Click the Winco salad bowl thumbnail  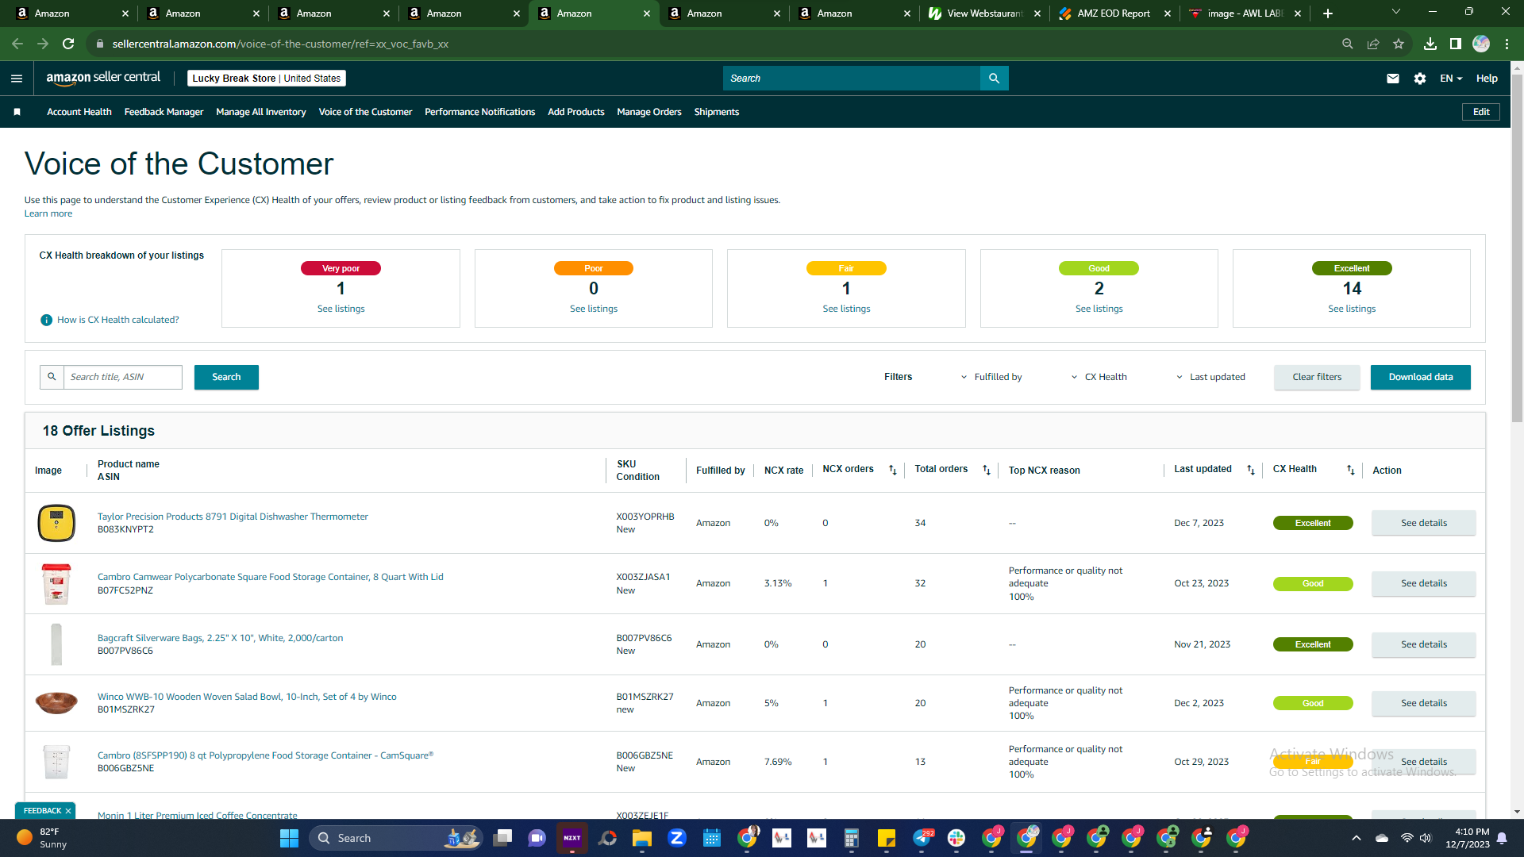point(56,703)
